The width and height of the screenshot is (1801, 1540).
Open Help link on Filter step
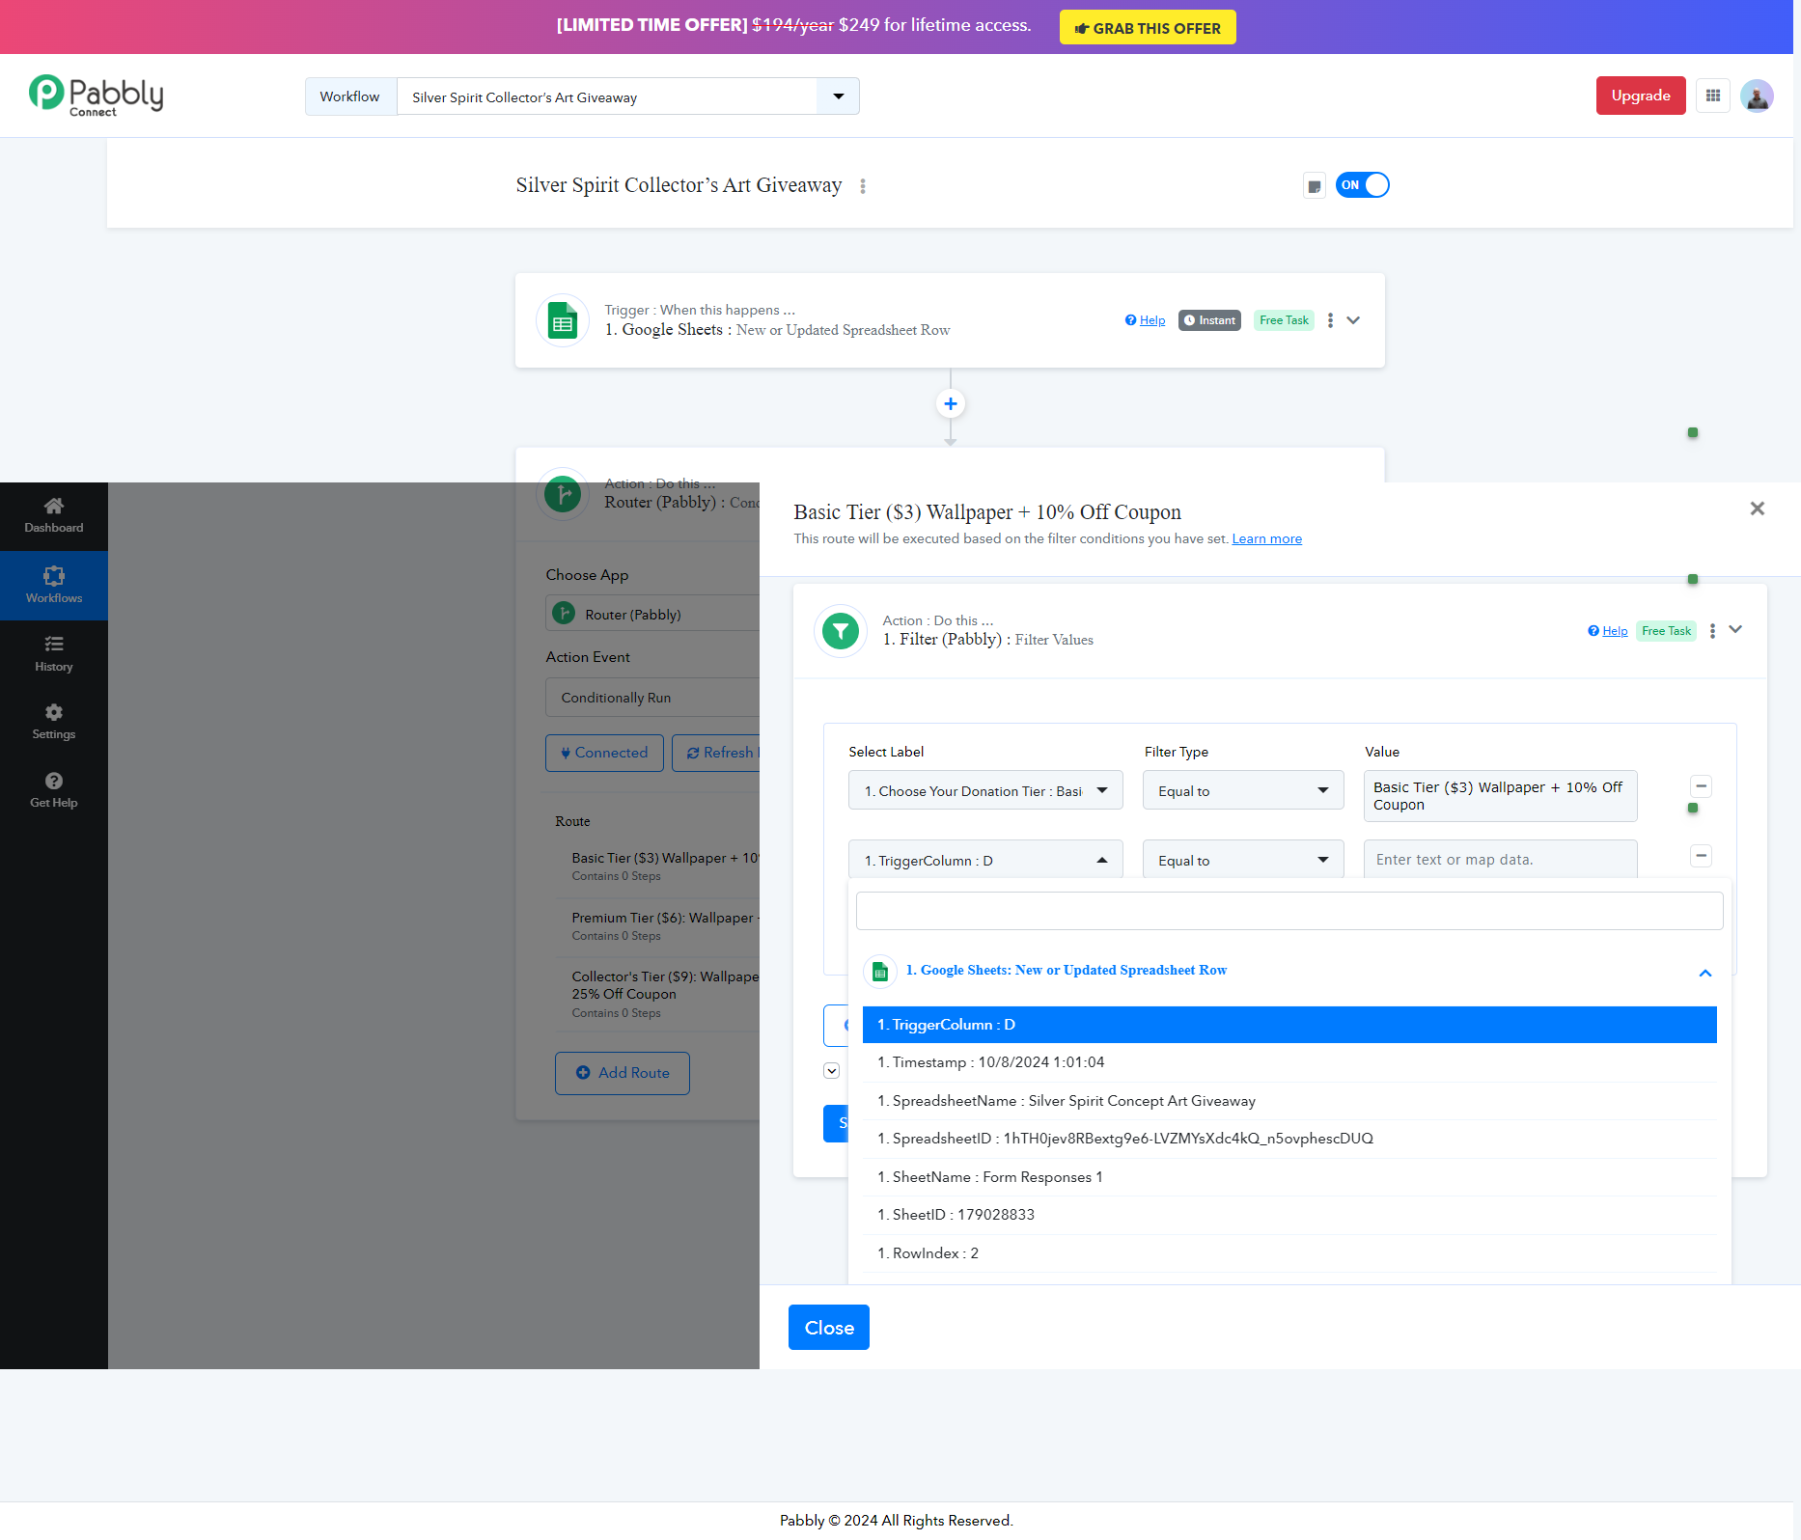click(x=1608, y=631)
